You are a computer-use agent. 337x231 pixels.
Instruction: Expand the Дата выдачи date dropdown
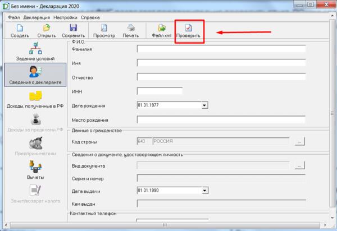pos(204,190)
